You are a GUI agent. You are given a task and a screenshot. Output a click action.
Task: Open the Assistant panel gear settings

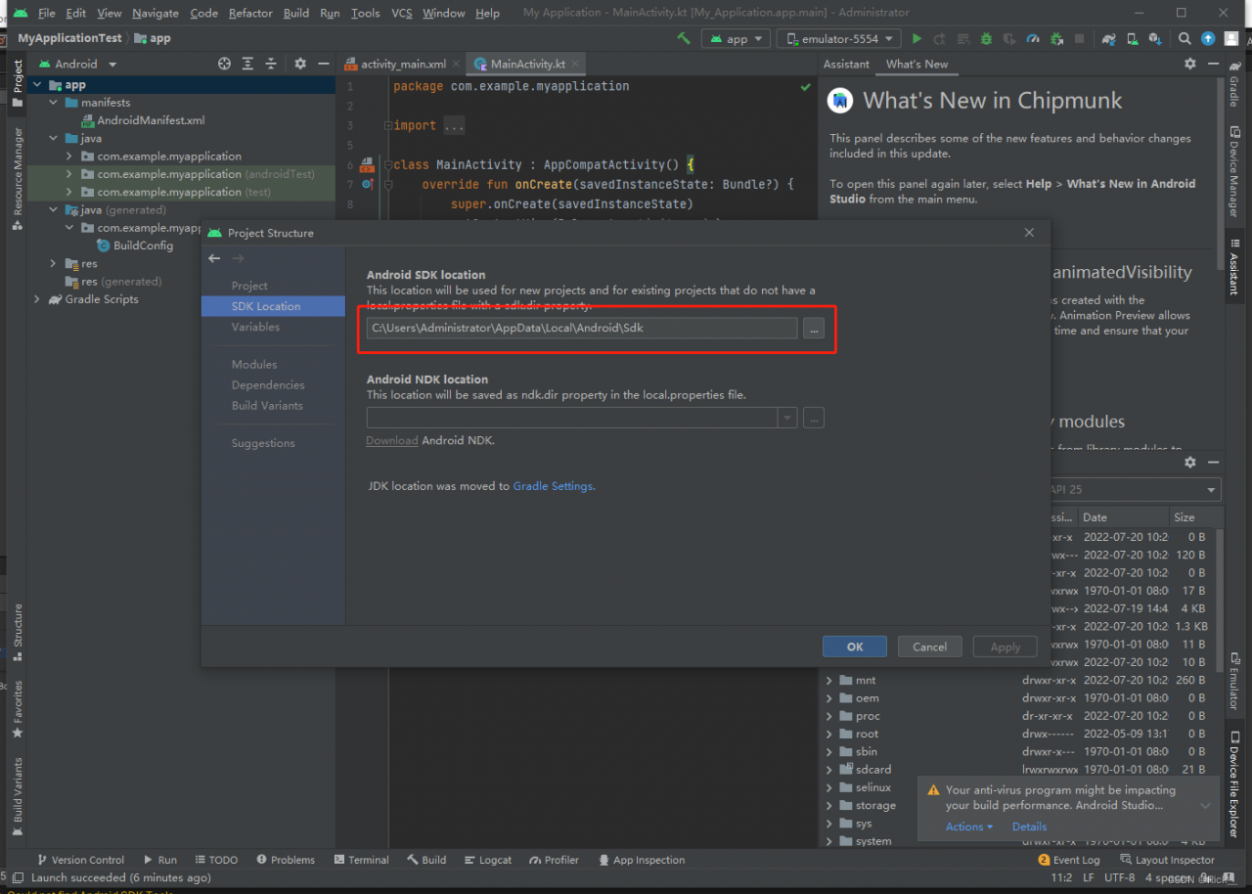pyautogui.click(x=1190, y=64)
